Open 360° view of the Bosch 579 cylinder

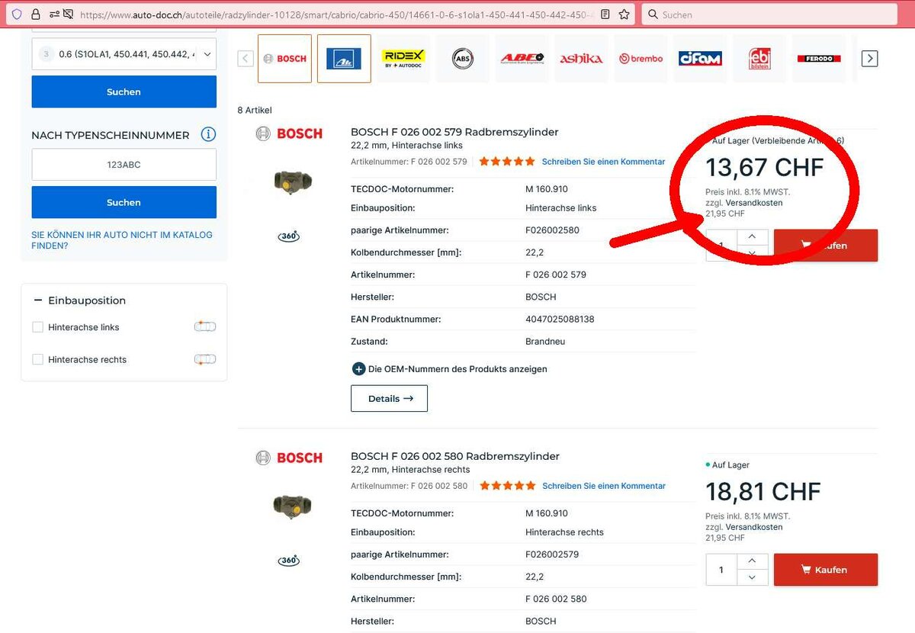289,236
